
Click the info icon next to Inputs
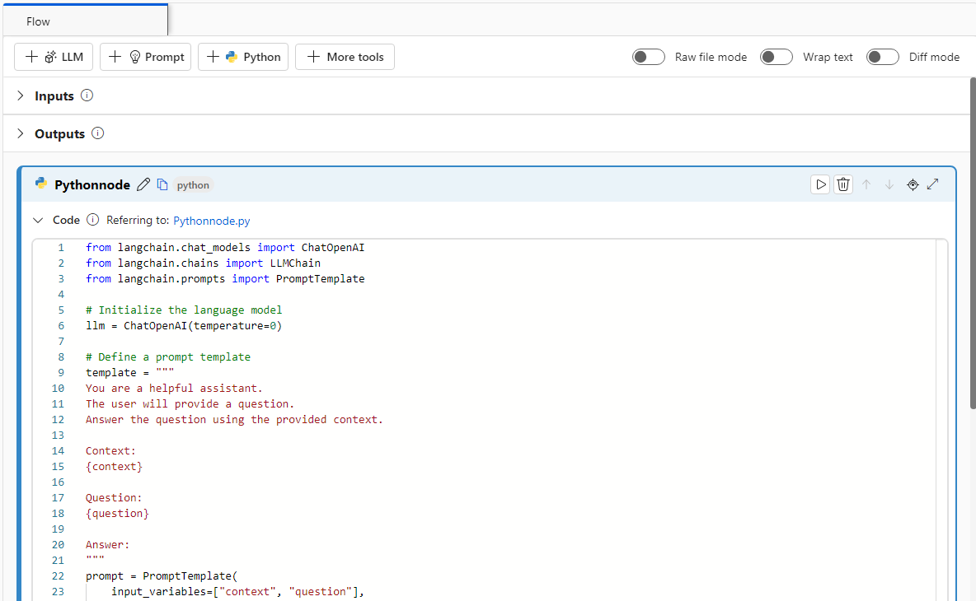click(87, 96)
